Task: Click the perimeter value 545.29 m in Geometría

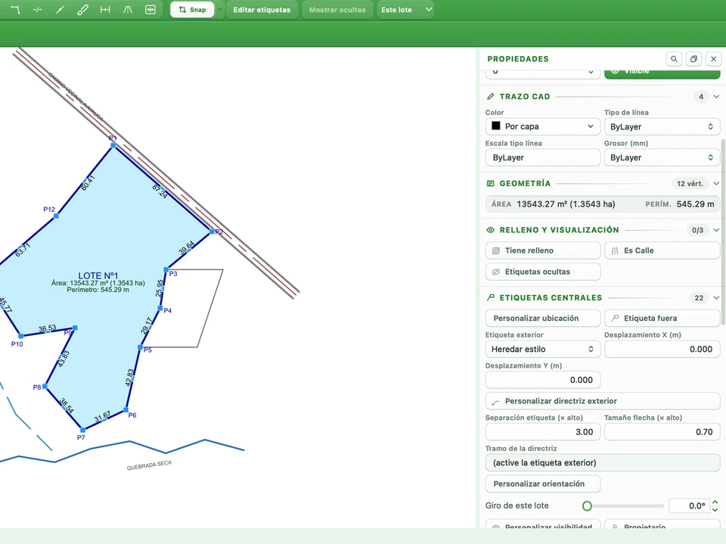Action: [696, 204]
